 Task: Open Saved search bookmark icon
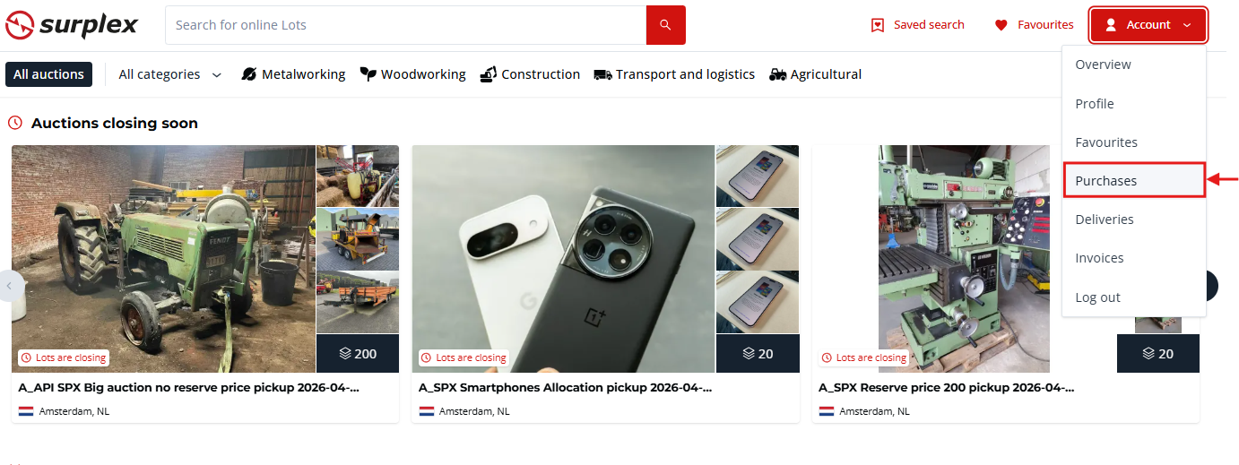click(x=878, y=25)
